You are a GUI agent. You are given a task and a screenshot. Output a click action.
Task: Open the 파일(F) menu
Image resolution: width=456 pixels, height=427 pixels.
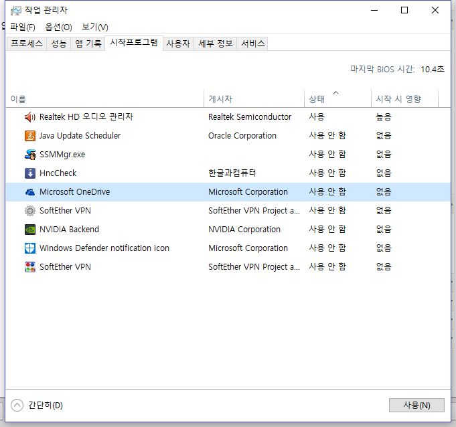point(23,27)
